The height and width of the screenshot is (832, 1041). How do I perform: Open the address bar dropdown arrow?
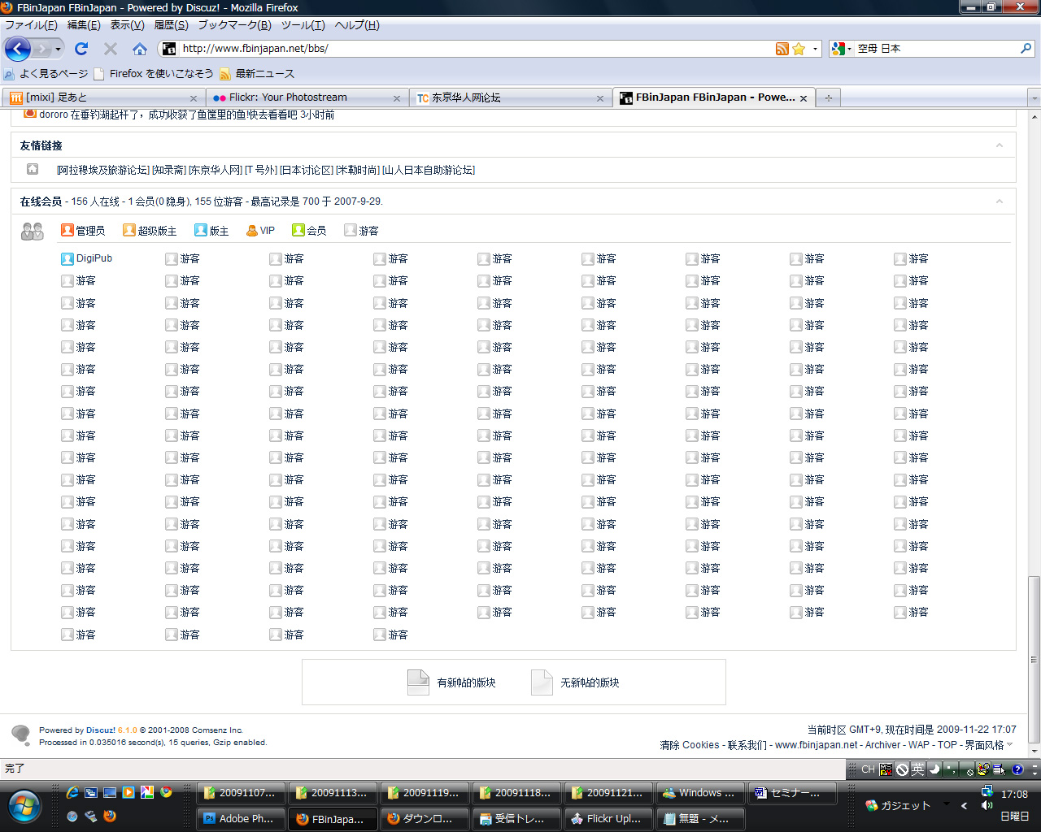point(816,49)
